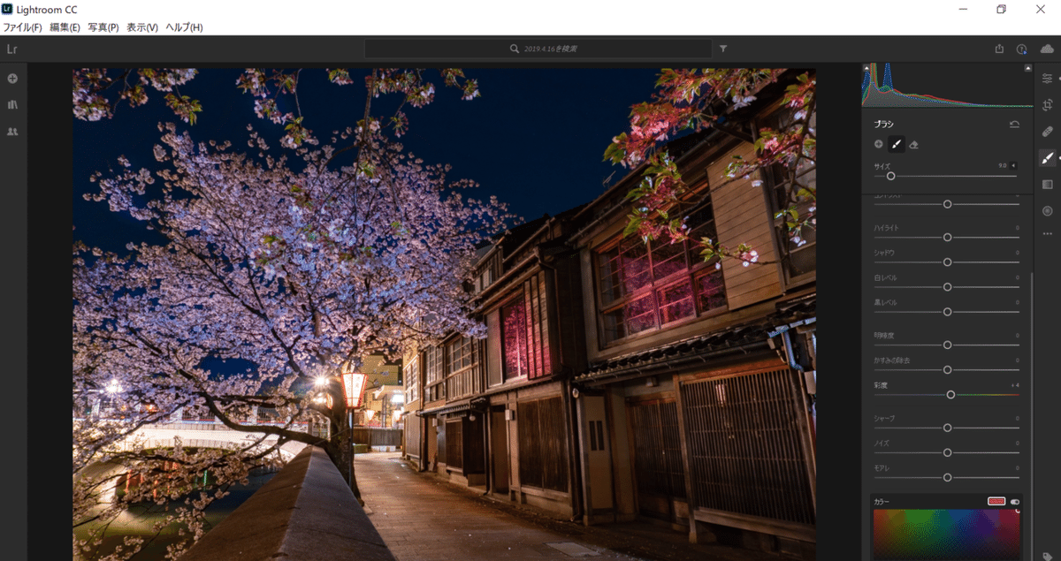Toggle shadow clipping indicator on histogram

(866, 67)
